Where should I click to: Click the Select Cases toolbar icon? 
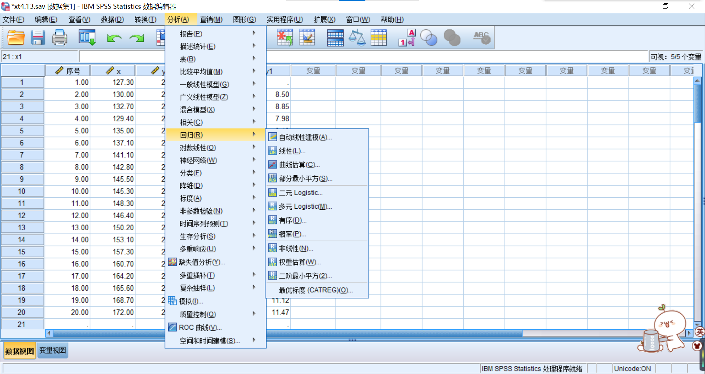pyautogui.click(x=379, y=37)
